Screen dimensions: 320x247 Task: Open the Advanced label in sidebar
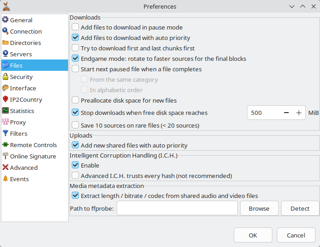click(24, 168)
